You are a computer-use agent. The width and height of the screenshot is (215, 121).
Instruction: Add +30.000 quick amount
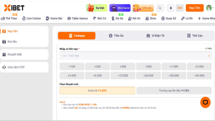coord(174,76)
